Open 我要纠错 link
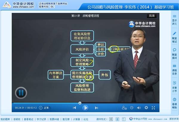 54,119
